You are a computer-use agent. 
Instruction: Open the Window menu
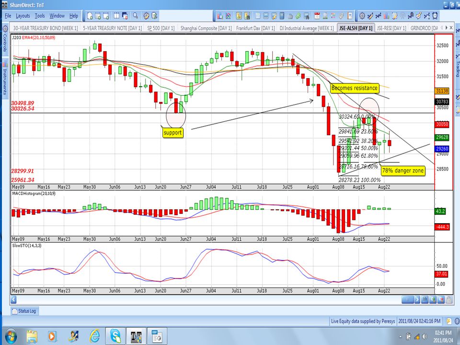[x=57, y=16]
